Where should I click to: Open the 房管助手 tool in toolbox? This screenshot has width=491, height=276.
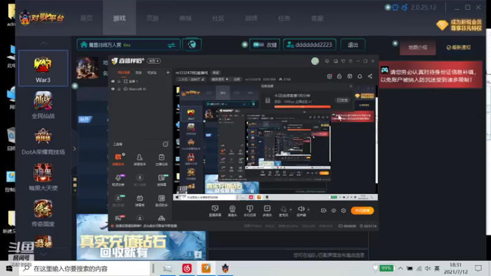click(x=140, y=159)
